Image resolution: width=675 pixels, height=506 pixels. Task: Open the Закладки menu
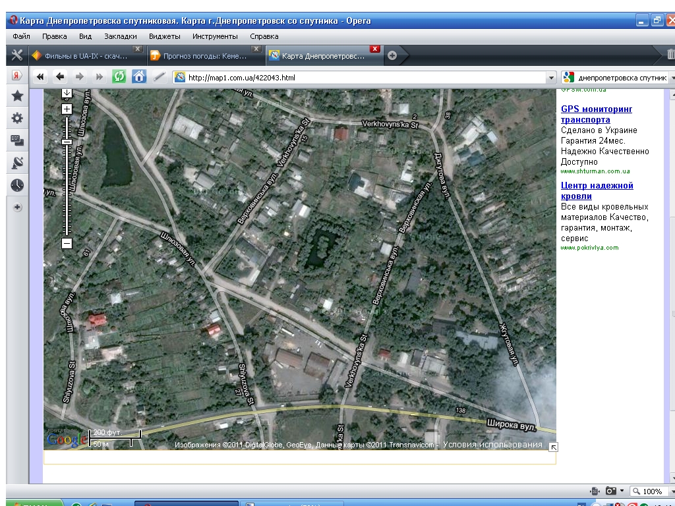120,36
